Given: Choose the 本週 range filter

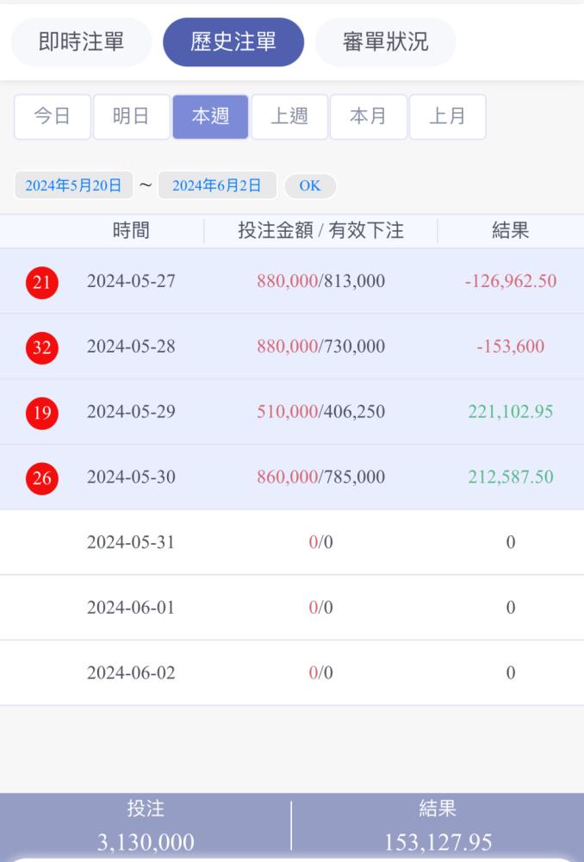Looking at the screenshot, I should (x=210, y=116).
